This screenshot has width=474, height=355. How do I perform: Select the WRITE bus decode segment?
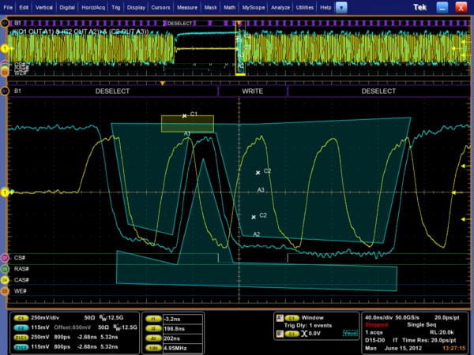point(253,92)
